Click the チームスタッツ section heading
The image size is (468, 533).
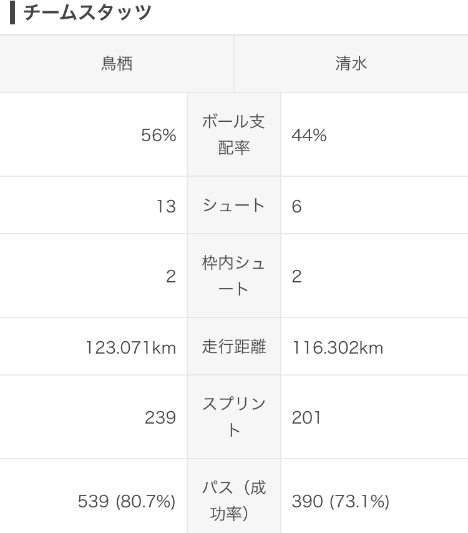[x=87, y=12]
